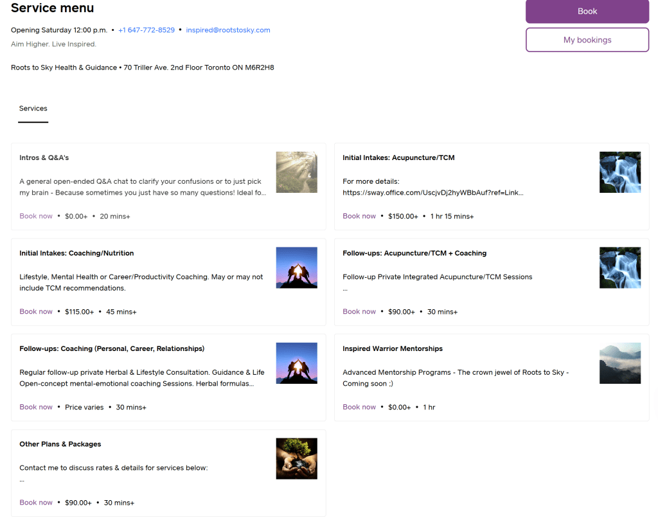Click the purple Book button
658x522 pixels.
click(x=587, y=12)
